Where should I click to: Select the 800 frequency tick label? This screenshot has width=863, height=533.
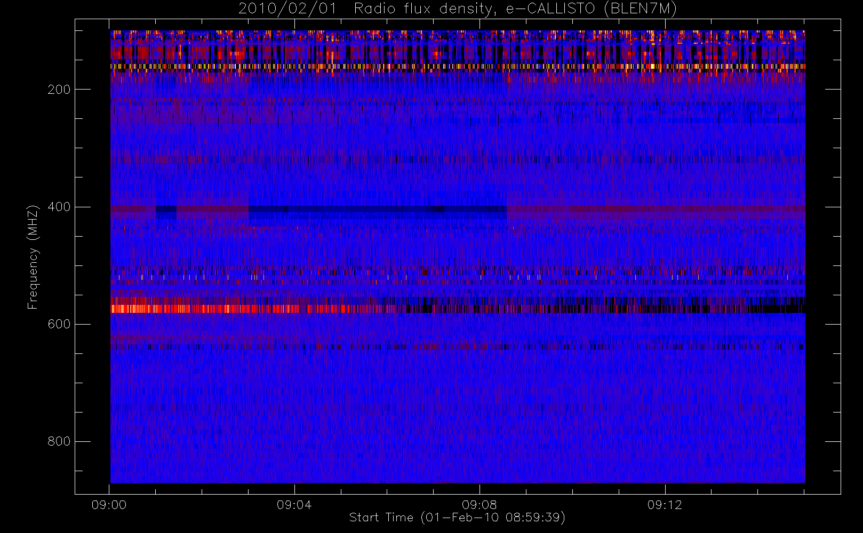(59, 441)
